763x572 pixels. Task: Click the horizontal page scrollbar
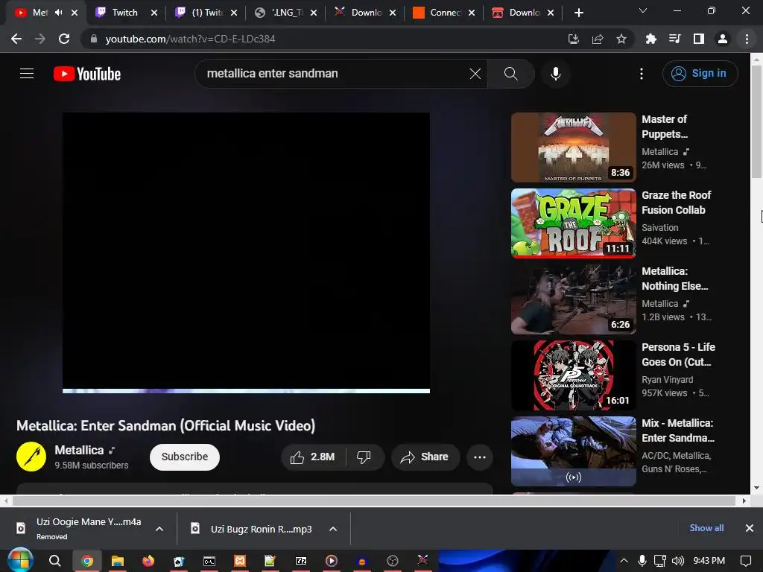coord(374,500)
